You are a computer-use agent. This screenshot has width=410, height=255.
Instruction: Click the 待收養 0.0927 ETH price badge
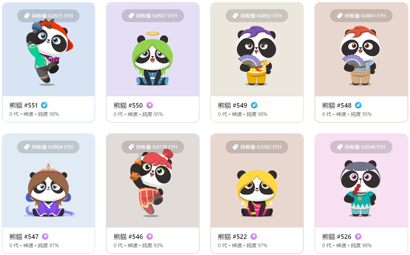point(153,16)
